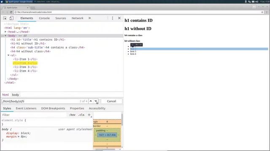This screenshot has width=270, height=151.
Task: Reload the page in Chrome
Action: [11, 12]
